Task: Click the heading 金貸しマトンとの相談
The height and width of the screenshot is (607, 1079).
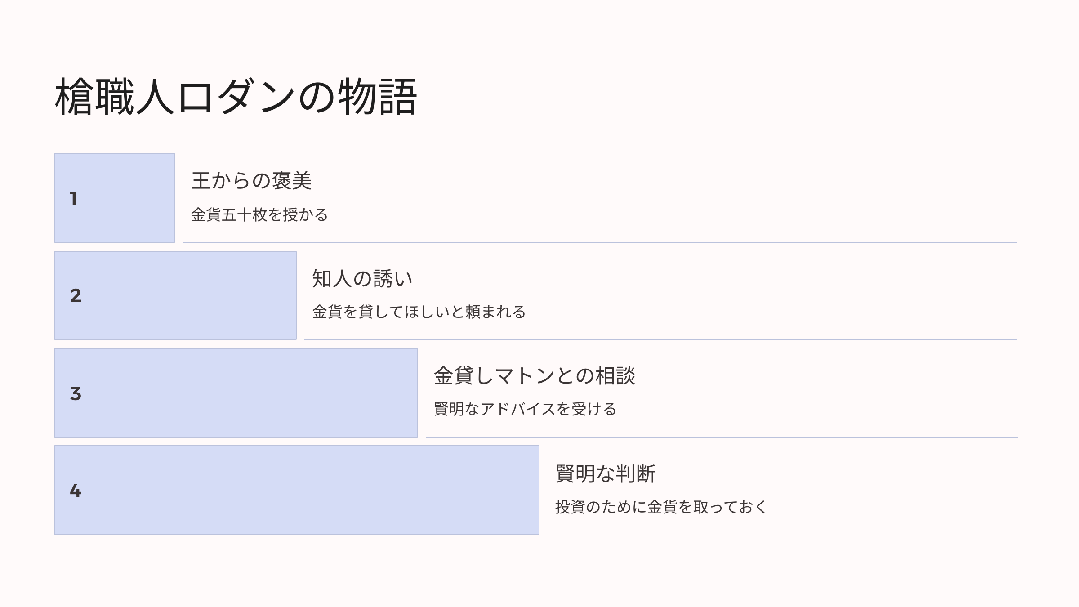Action: [534, 376]
